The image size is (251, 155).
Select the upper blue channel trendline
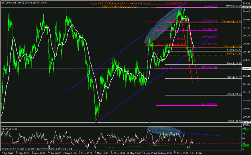coord(127,47)
